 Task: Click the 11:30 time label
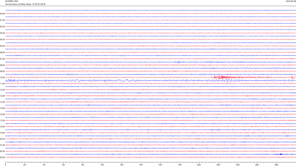point(2,84)
